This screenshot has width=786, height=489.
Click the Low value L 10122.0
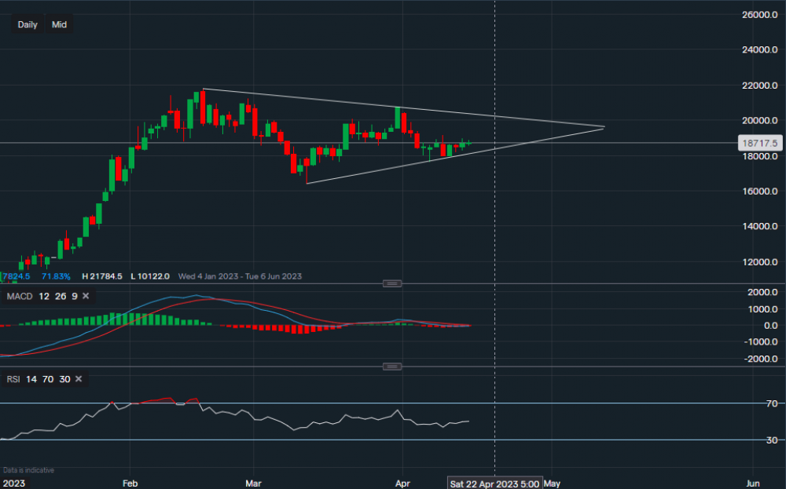150,276
